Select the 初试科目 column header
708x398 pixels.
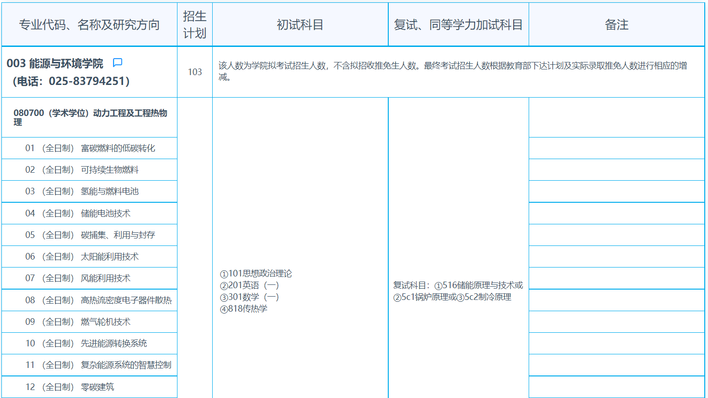pos(300,25)
